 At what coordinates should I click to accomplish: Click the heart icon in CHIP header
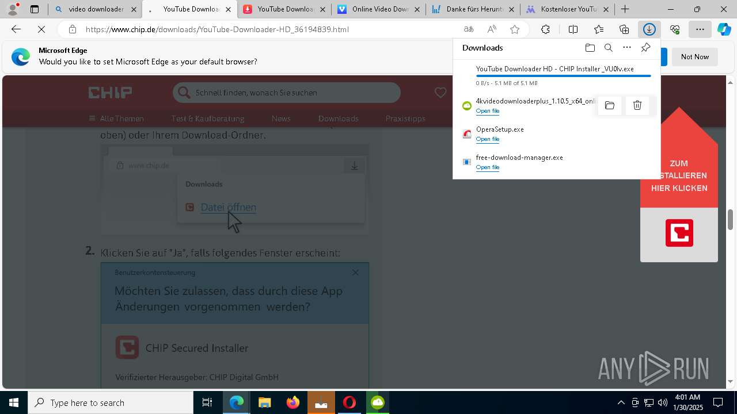pos(440,93)
